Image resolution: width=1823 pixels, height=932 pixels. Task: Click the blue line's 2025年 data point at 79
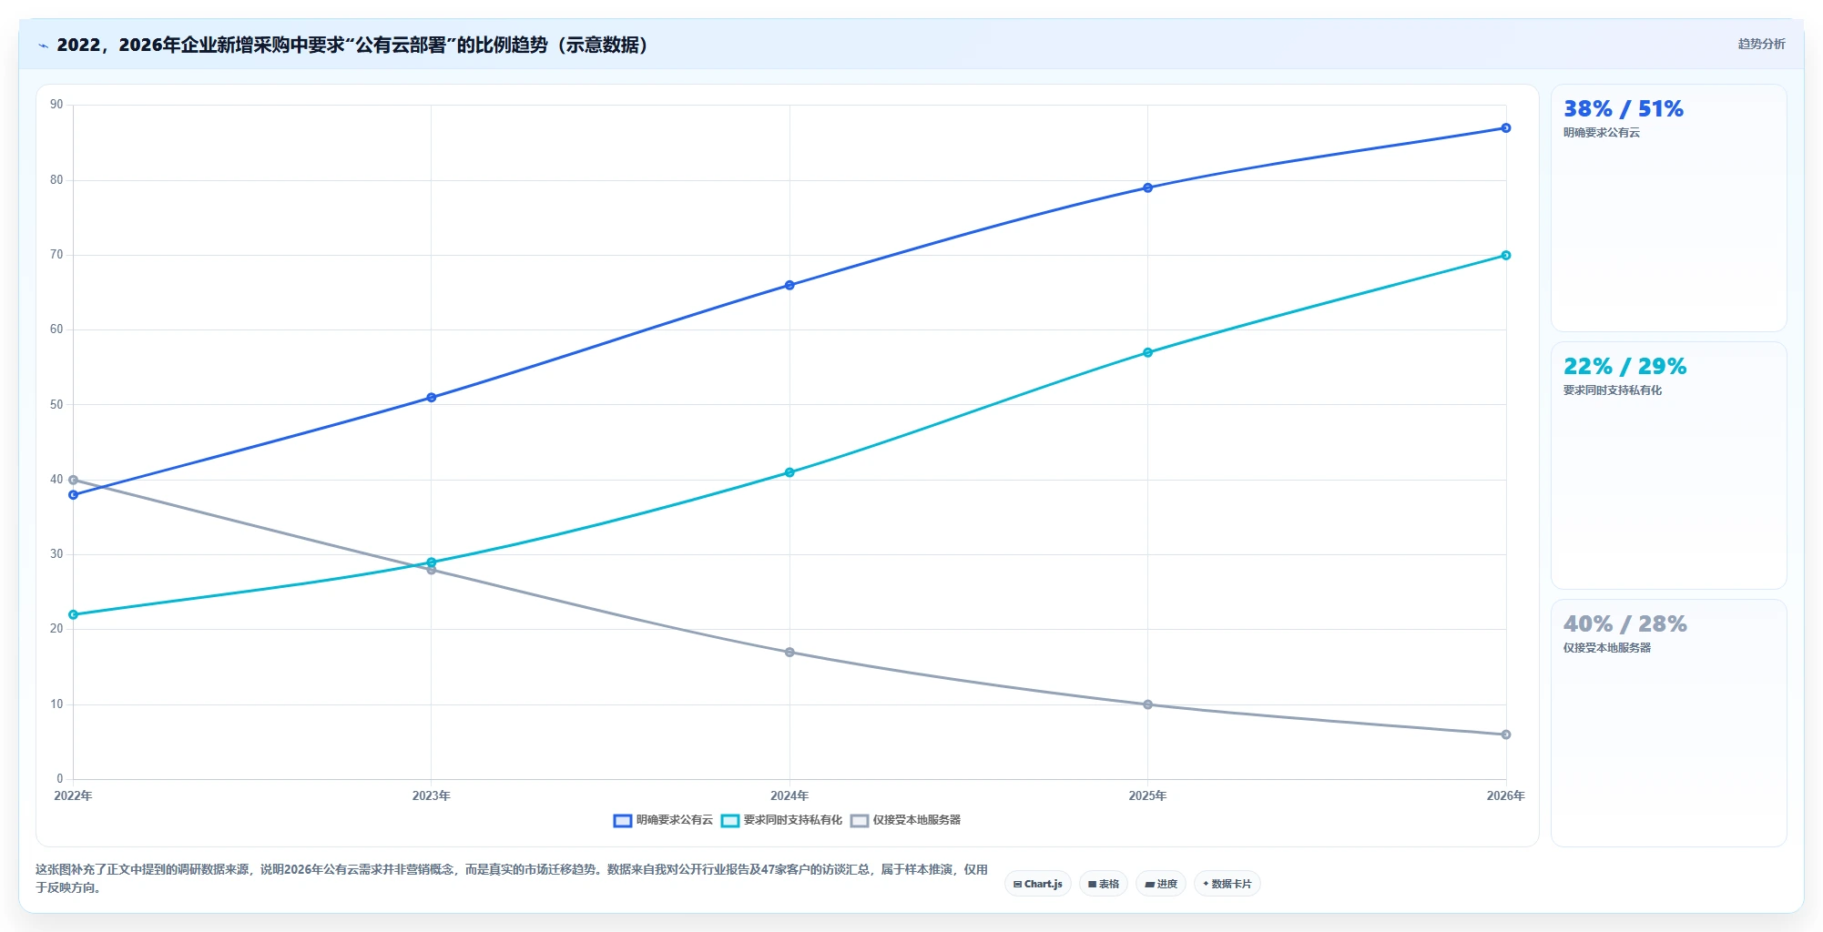1147,188
